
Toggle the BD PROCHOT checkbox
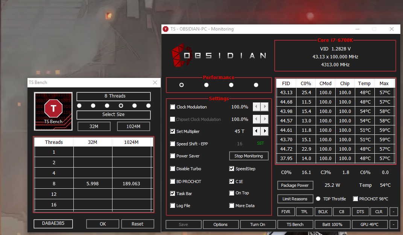pos(172,182)
